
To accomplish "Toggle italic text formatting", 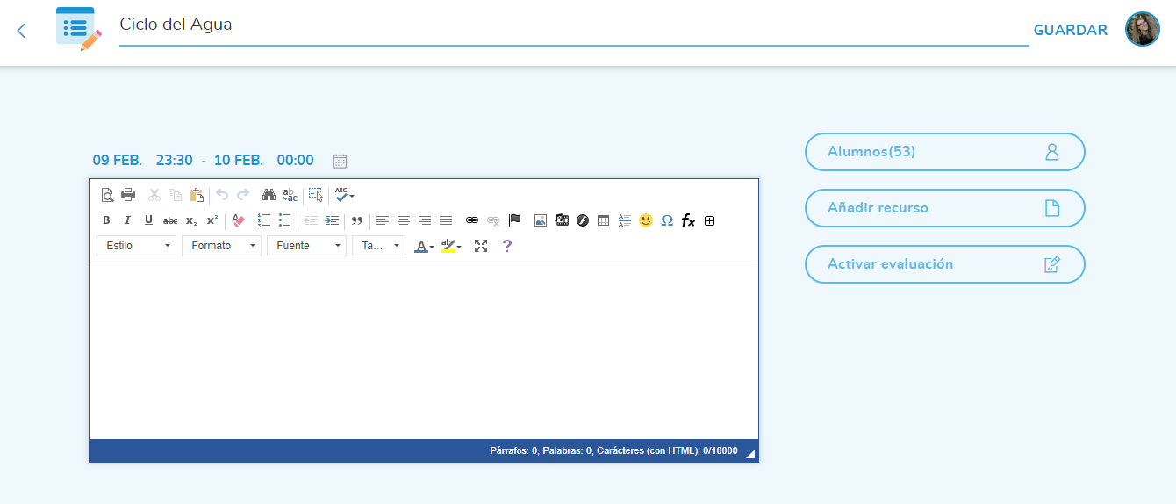I will [x=127, y=220].
